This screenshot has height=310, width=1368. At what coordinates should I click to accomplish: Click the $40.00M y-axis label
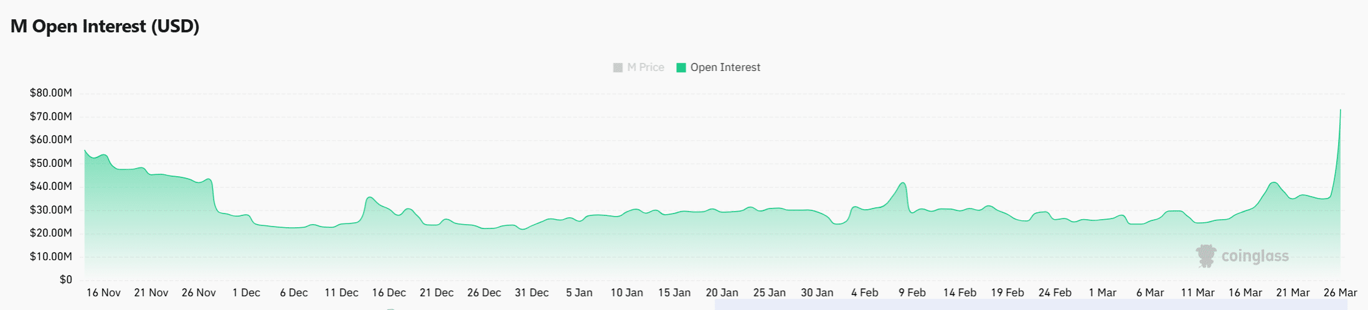(51, 186)
